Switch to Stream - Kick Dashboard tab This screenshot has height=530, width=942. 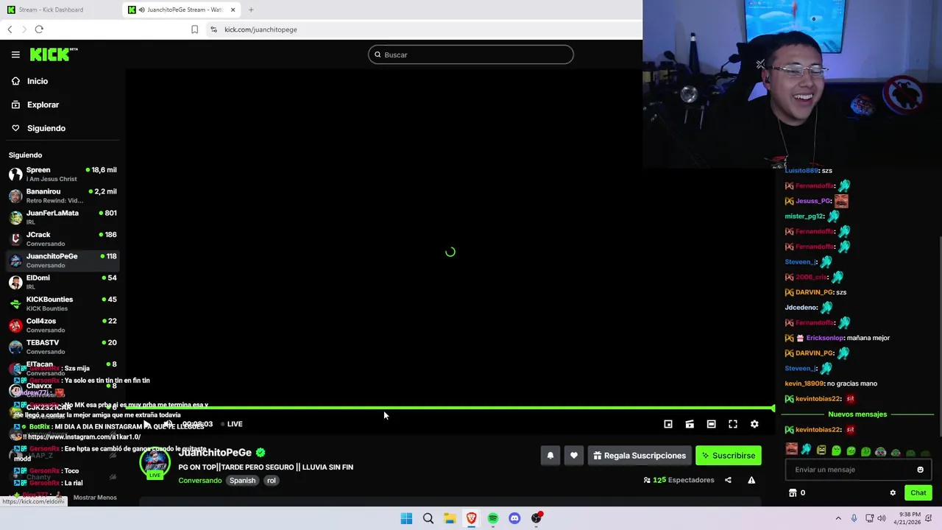60,10
